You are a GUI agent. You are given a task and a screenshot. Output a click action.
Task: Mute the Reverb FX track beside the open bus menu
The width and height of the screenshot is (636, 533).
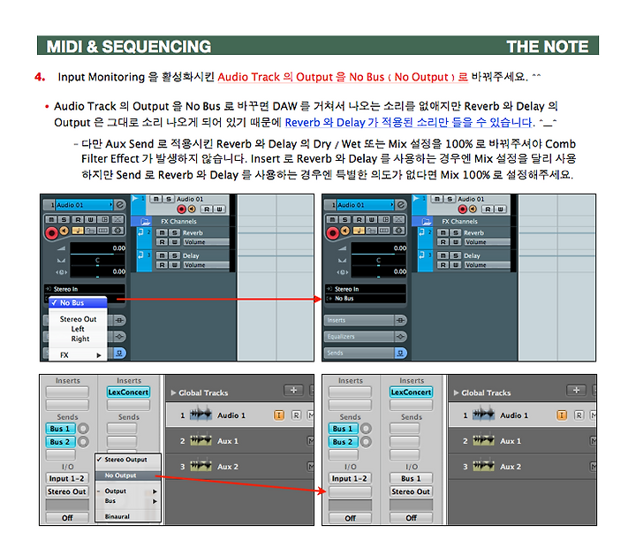point(162,232)
